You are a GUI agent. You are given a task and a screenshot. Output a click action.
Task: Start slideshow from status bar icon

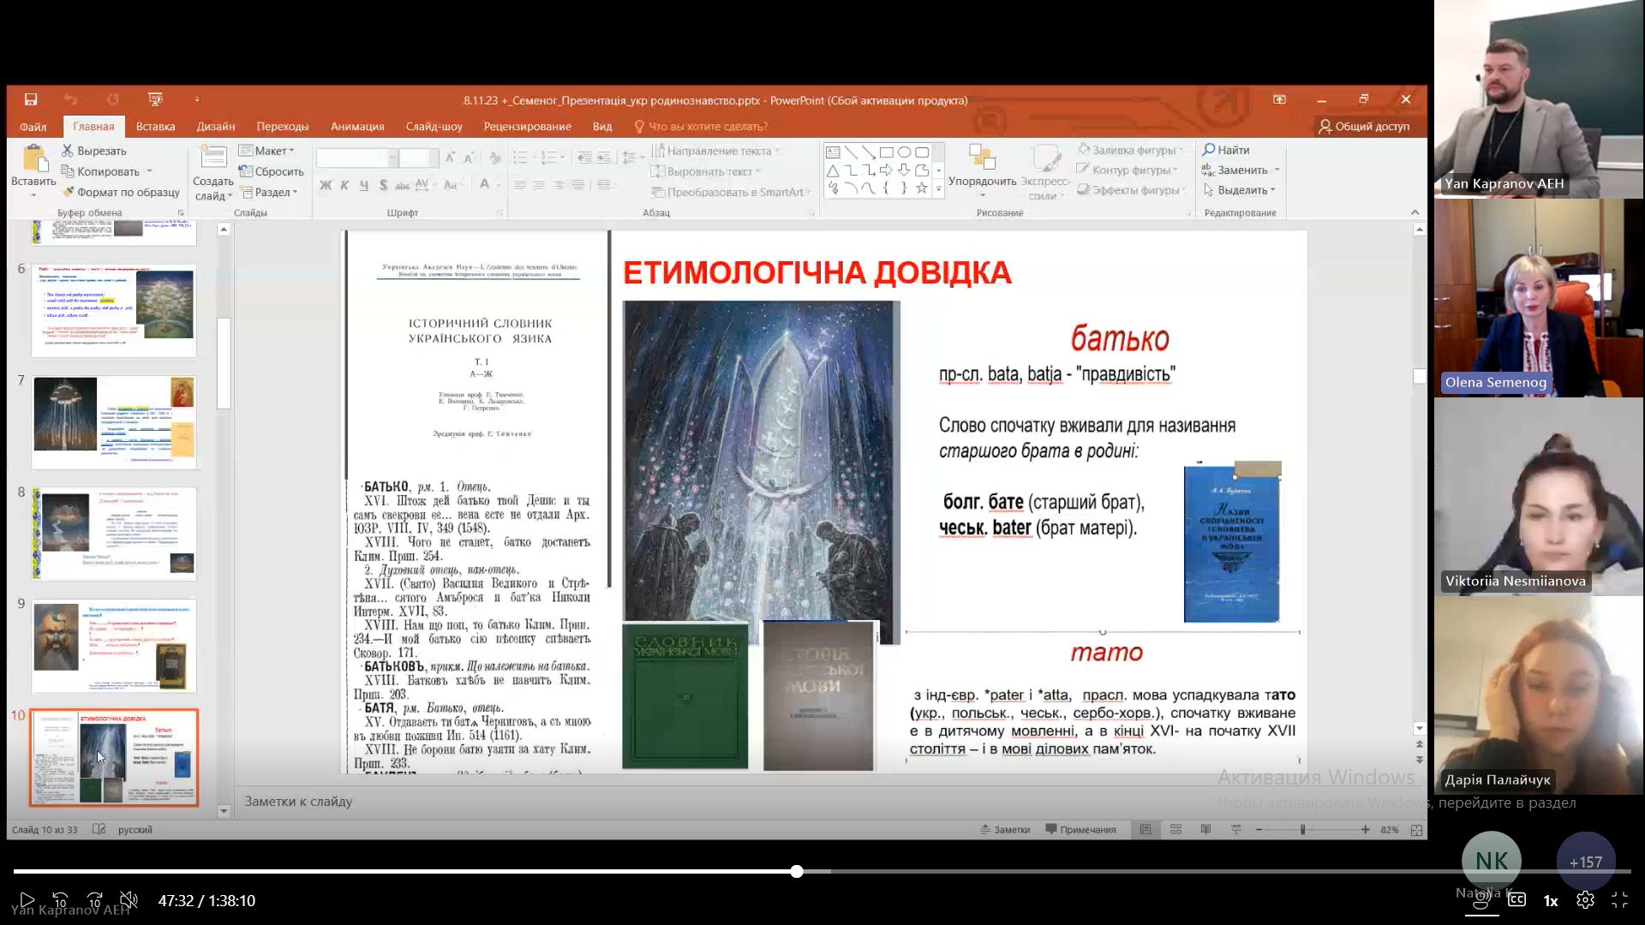(1235, 829)
